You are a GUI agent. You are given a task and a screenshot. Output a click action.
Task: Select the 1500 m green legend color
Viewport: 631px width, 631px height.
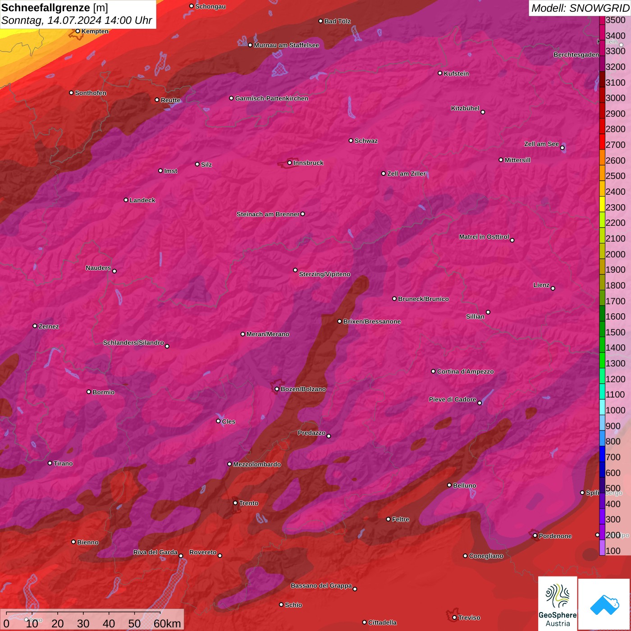tap(602, 329)
